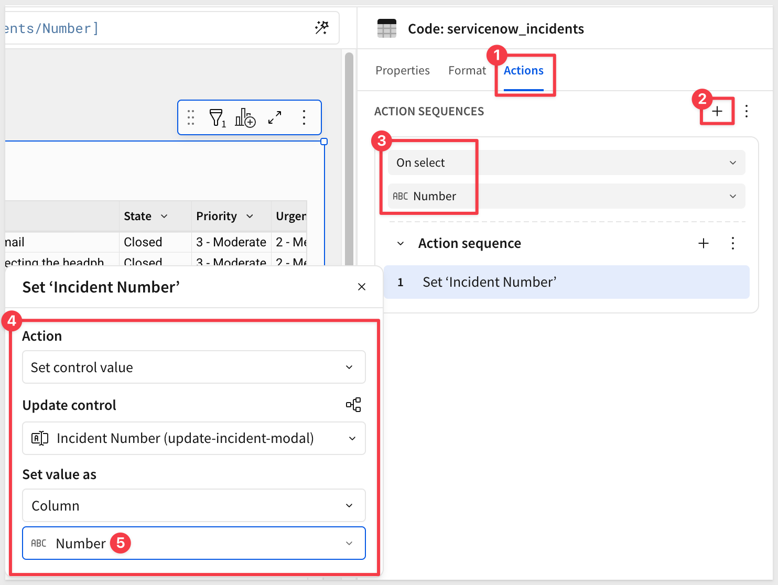Open the Set control value action dropdown
The image size is (778, 585).
click(x=193, y=367)
